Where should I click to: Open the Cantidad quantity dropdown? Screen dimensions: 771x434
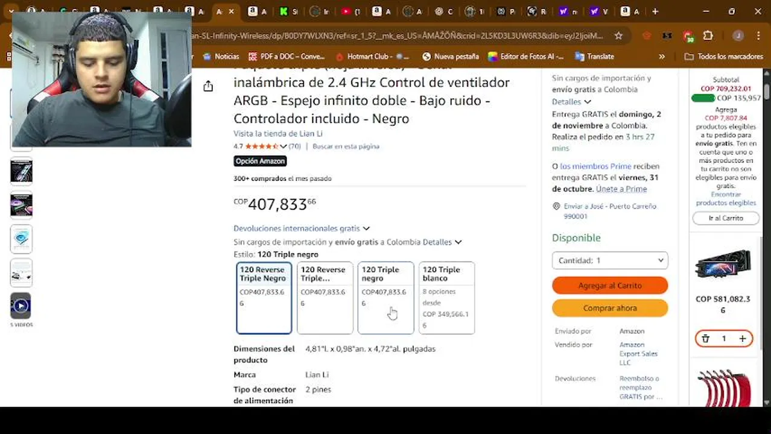[x=610, y=260]
